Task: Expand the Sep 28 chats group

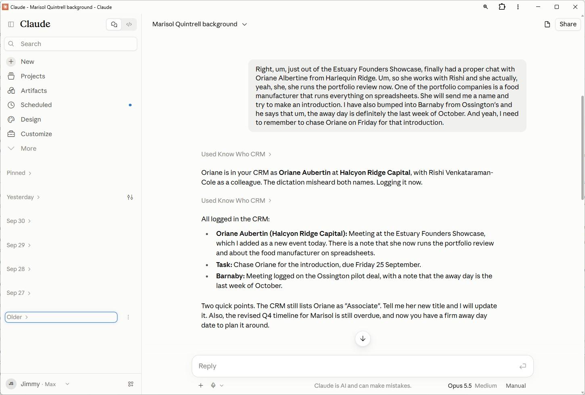Action: (19, 269)
